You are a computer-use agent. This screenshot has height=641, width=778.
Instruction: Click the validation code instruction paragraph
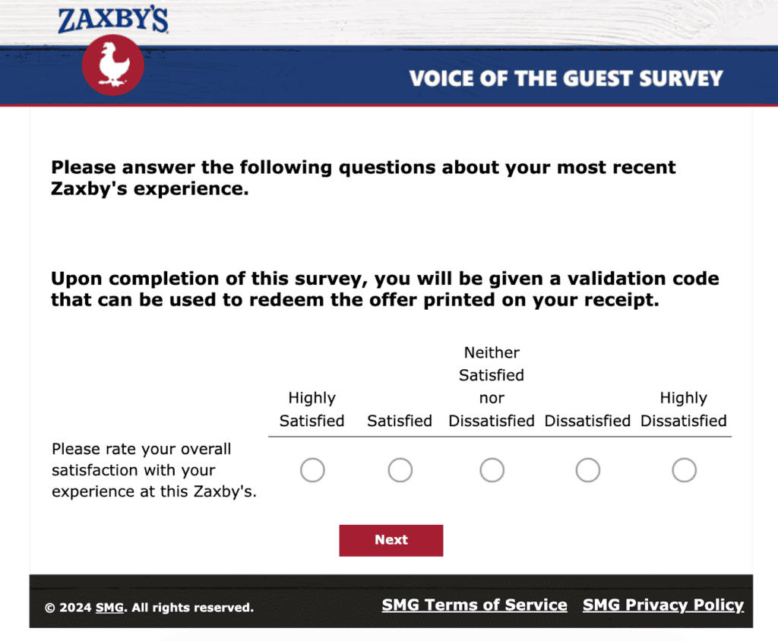coord(384,289)
